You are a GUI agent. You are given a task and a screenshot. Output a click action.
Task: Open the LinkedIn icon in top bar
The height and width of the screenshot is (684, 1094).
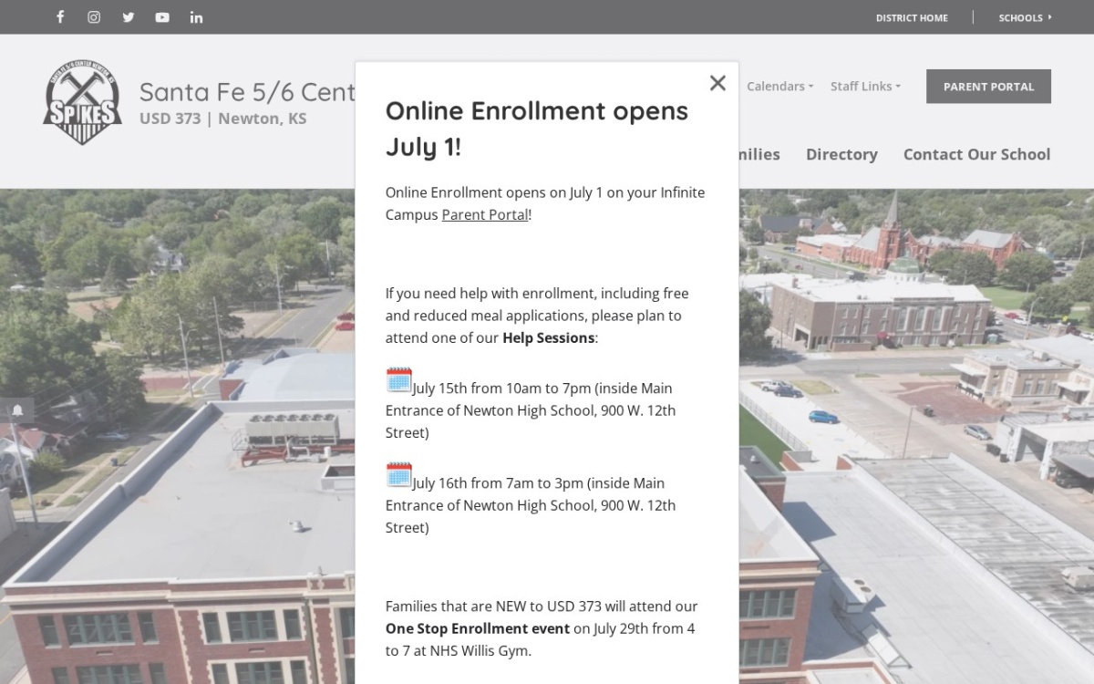point(196,16)
